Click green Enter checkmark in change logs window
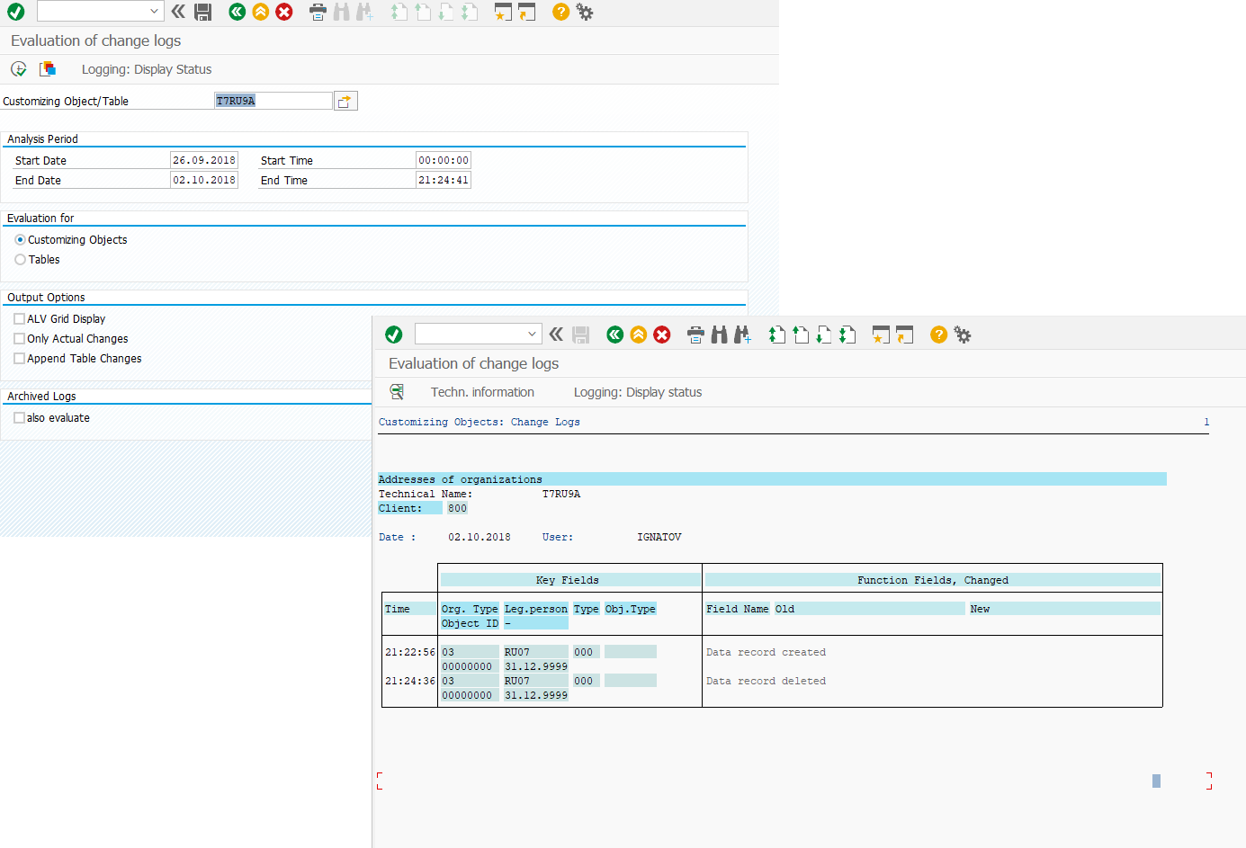Screen dimensions: 1246x848 tap(394, 335)
